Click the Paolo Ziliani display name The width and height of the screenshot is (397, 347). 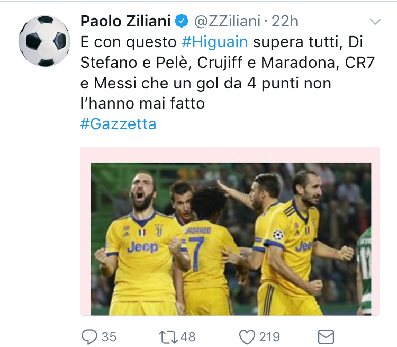125,21
